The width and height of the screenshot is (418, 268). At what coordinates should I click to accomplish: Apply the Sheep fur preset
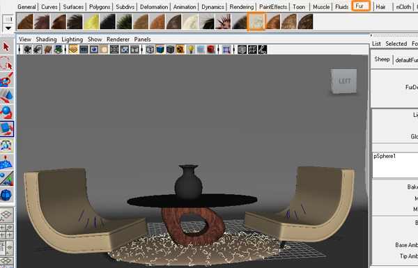point(256,22)
